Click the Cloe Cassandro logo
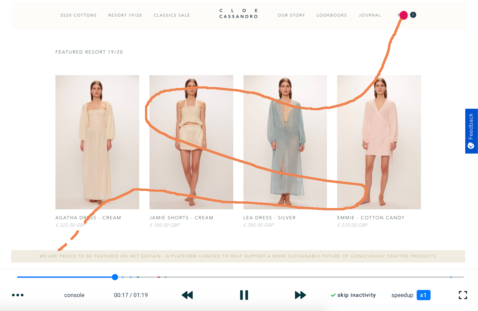Image resolution: width=478 pixels, height=311 pixels. click(239, 13)
